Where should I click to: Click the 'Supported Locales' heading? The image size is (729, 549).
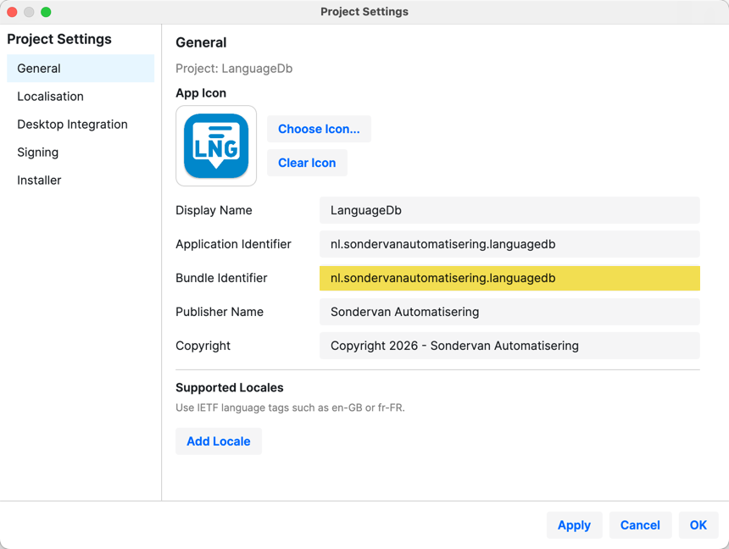(x=229, y=388)
